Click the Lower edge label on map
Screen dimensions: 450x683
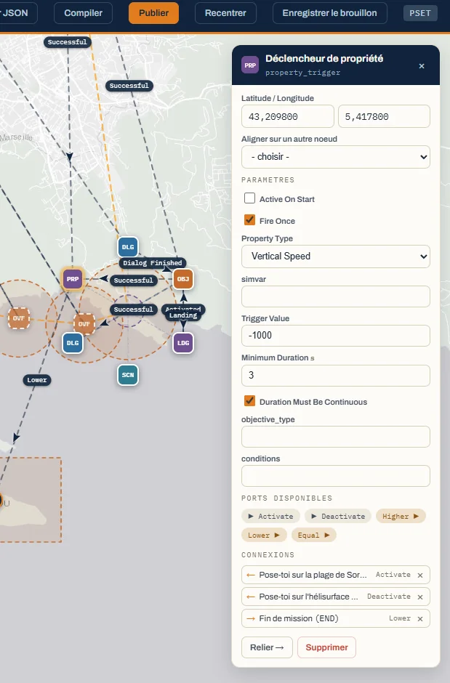pos(37,380)
